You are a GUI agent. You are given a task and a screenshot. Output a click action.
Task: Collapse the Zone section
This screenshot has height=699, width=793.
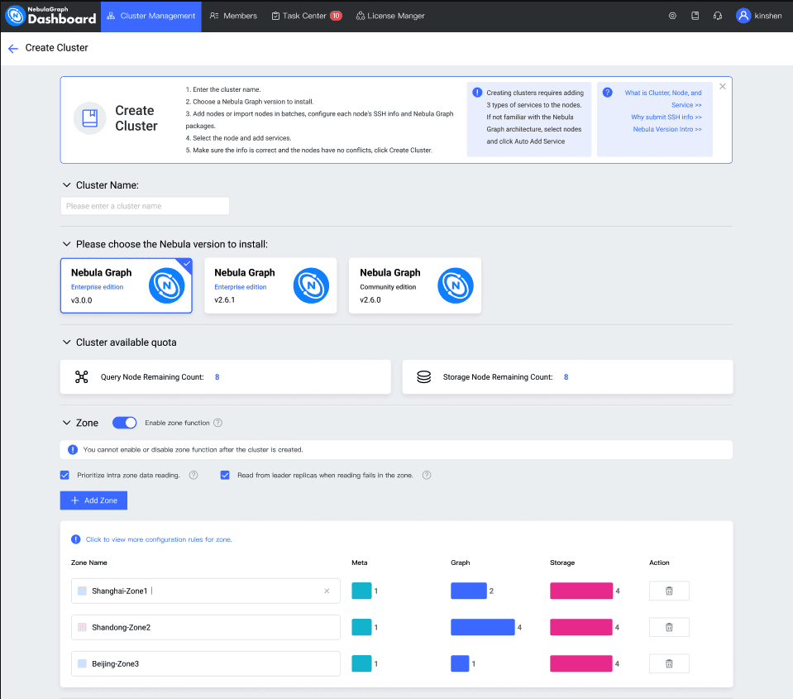[x=66, y=423]
